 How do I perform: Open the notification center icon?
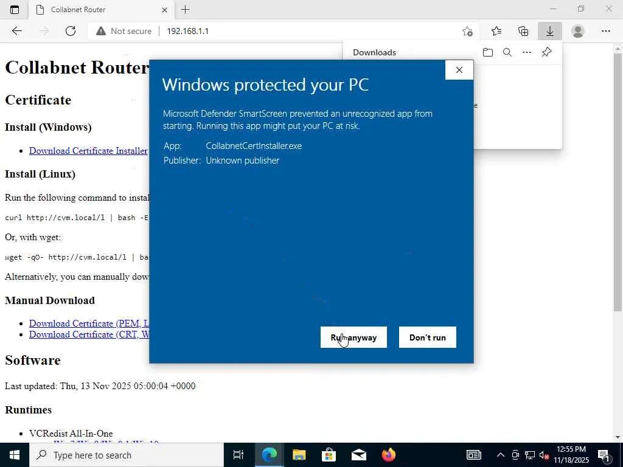[604, 455]
